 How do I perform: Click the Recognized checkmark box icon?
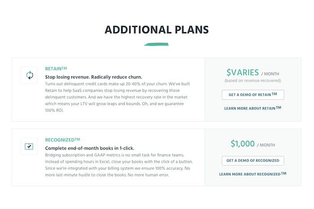pos(29,146)
